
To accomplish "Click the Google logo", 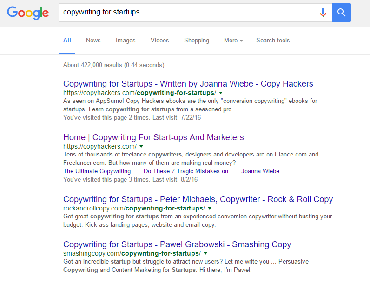I will [28, 13].
